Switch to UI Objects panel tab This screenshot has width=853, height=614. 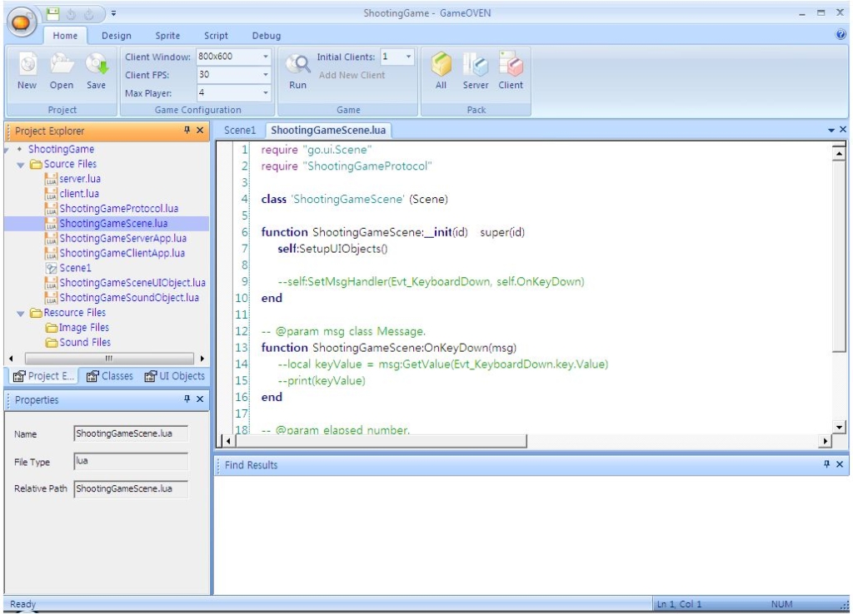(175, 376)
